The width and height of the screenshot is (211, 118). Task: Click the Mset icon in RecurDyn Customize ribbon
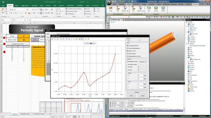coord(111,8)
